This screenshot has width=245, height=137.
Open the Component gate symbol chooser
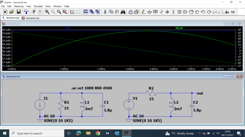(185, 12)
